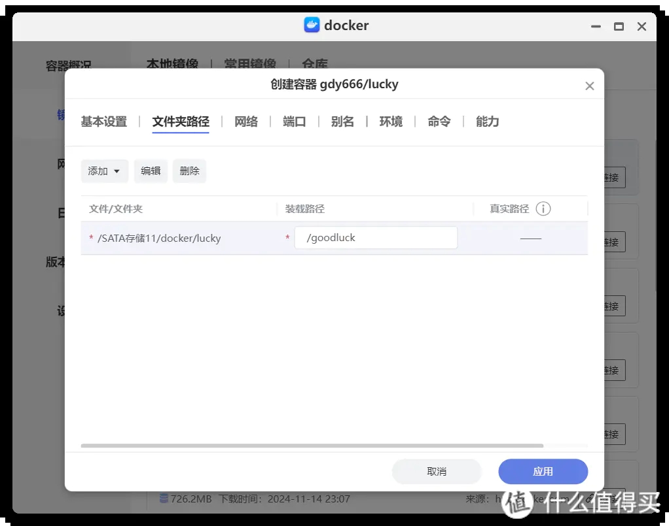This screenshot has height=526, width=669.
Task: Open the 网络 tab
Action: point(246,122)
